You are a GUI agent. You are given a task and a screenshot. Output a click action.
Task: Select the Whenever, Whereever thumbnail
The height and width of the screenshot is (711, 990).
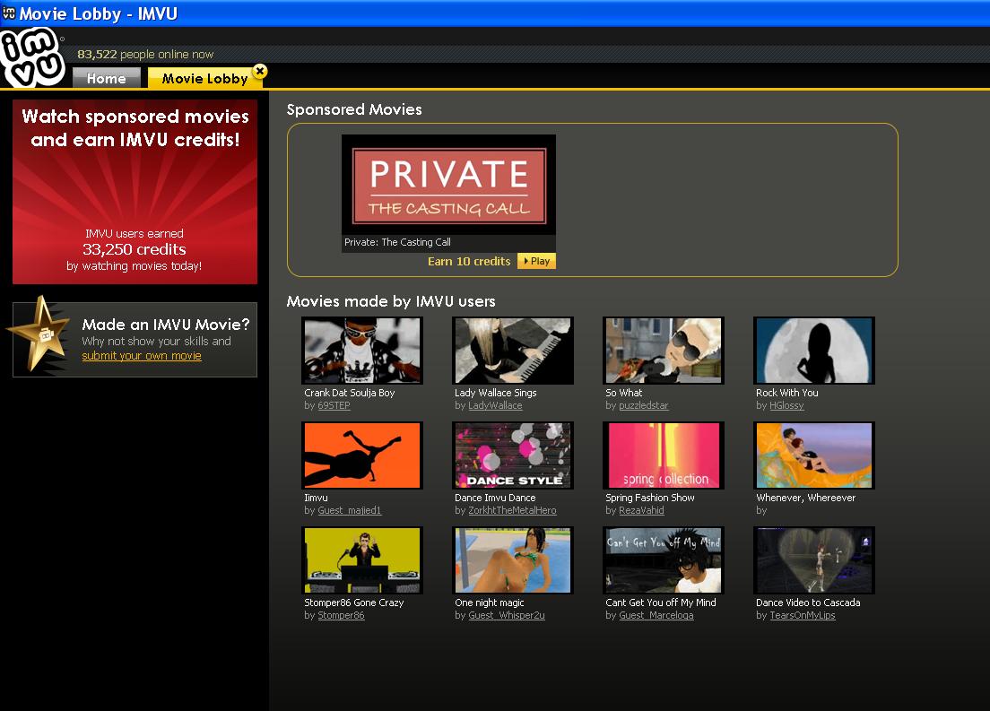[814, 455]
